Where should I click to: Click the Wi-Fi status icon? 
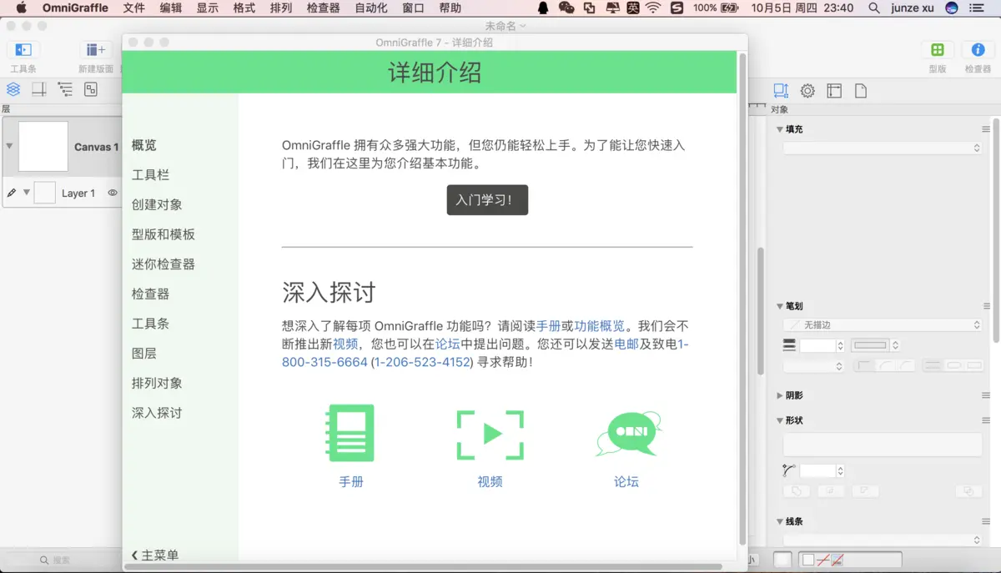(x=652, y=8)
